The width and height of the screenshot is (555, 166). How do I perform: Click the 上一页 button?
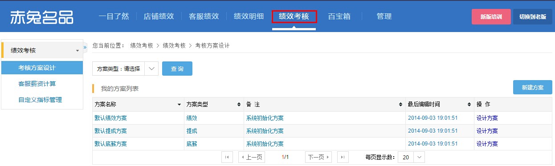pos(252,157)
